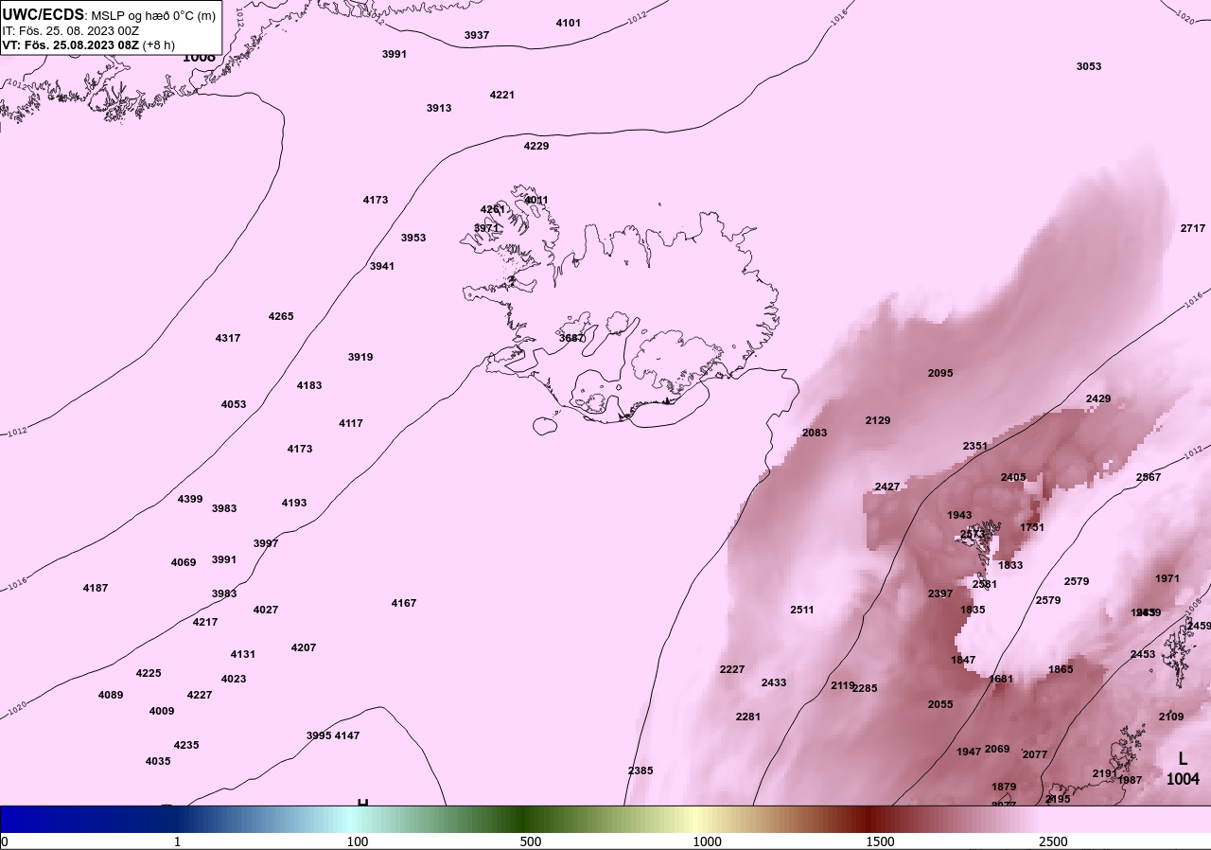
Task: Click the 2281 height value
Action: [x=748, y=717]
